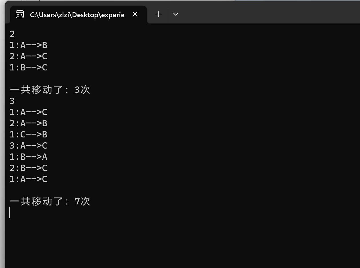This screenshot has width=360, height=268.
Task: Expand the new tab profile dropdown chevron
Action: coord(176,14)
